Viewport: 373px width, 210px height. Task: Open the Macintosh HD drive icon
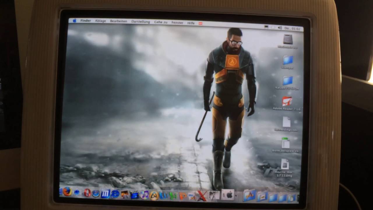click(288, 39)
